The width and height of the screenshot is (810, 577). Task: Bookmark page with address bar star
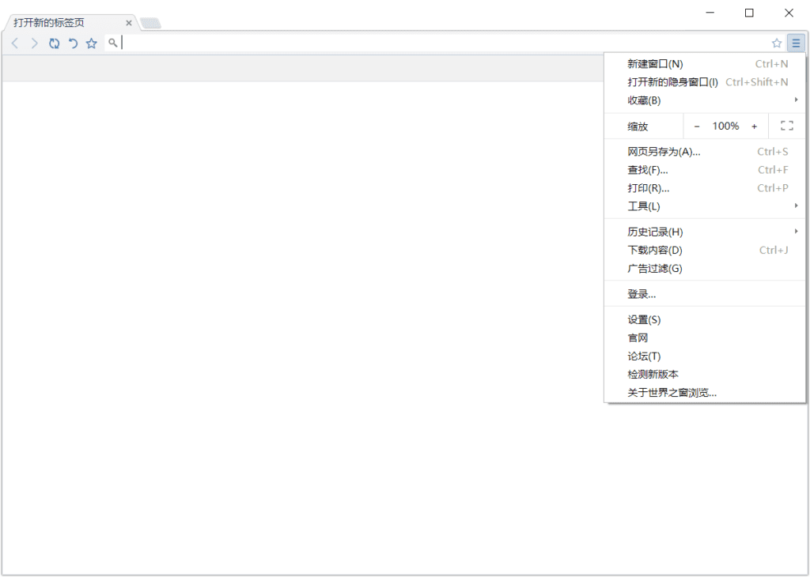tap(777, 43)
